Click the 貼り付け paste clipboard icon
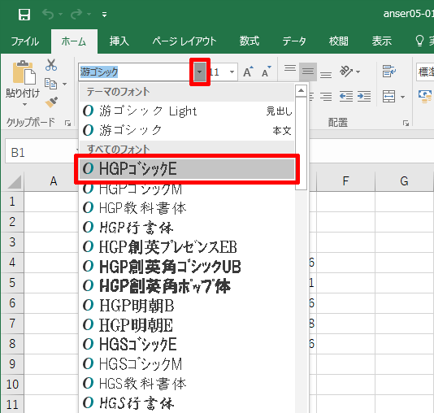This screenshot has width=434, height=413. point(24,72)
